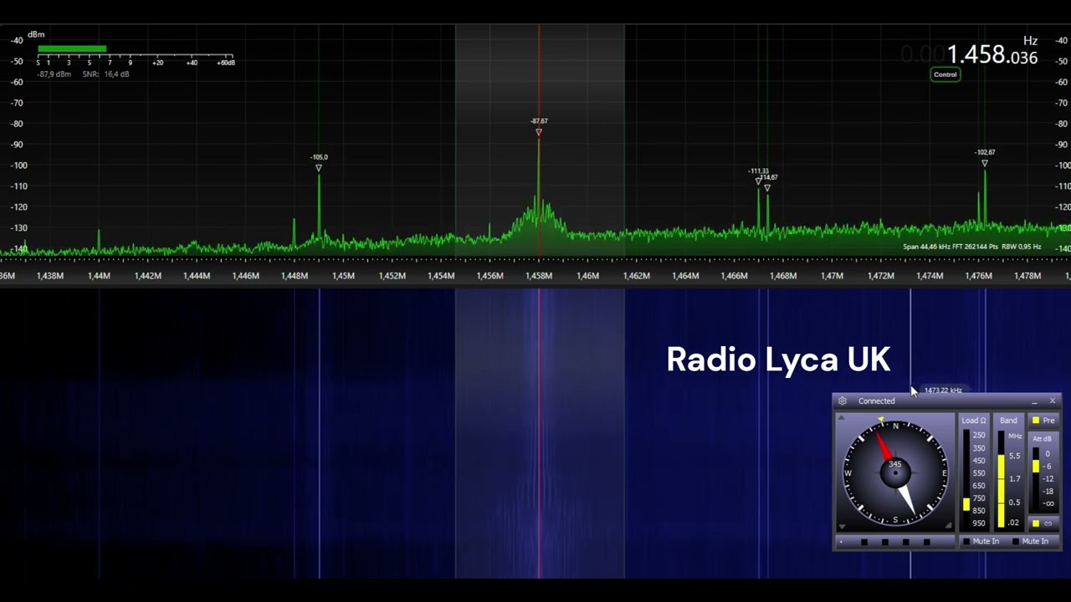Set attenuation to -18 dB
The image size is (1071, 602).
tap(1048, 491)
